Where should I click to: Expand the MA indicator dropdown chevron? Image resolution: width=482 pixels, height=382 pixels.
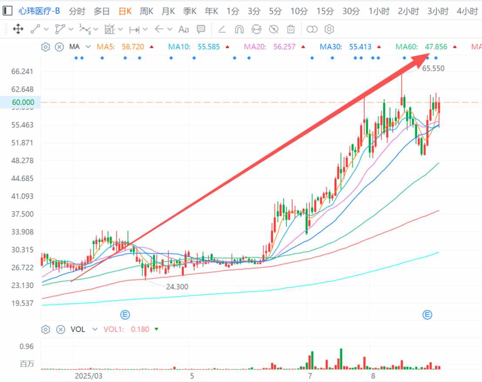(x=88, y=47)
